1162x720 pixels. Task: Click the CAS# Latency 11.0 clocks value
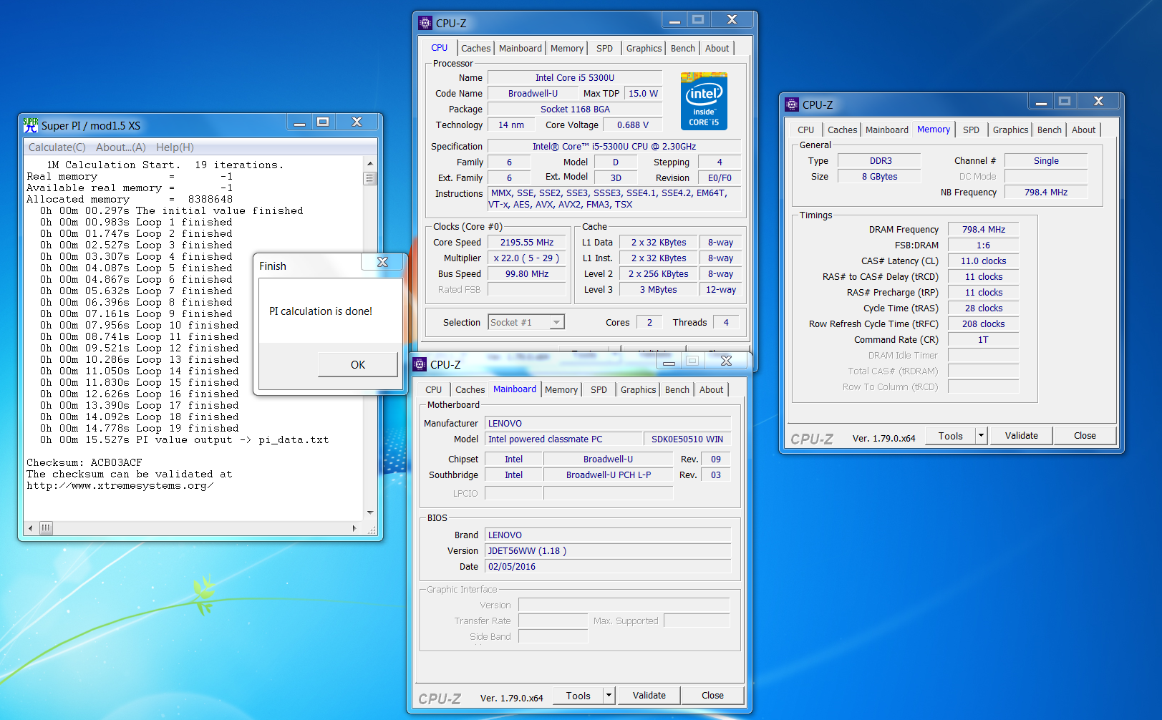point(984,261)
